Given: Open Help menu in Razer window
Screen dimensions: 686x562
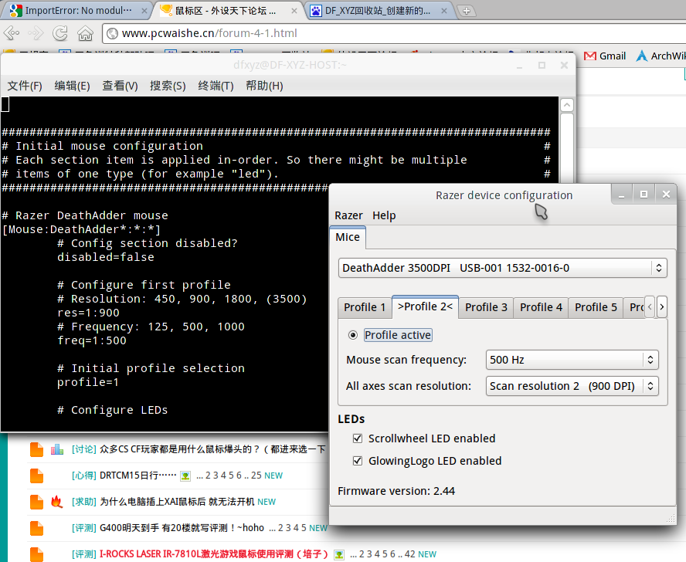Looking at the screenshot, I should pyautogui.click(x=384, y=215).
